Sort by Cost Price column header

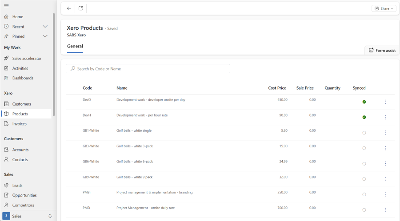(x=277, y=88)
